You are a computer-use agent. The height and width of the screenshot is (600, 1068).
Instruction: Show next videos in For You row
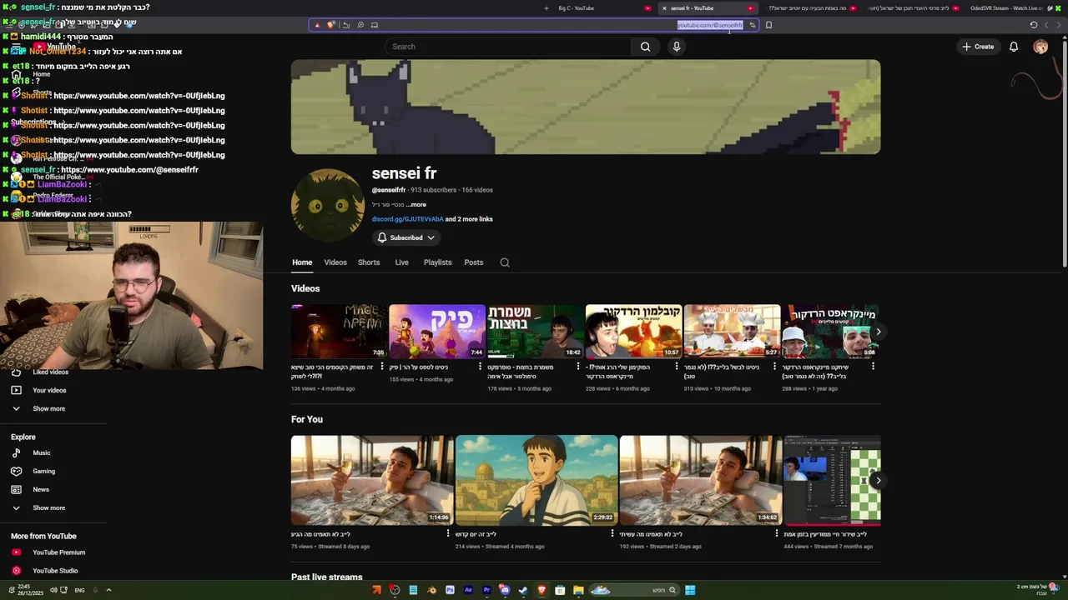point(878,480)
